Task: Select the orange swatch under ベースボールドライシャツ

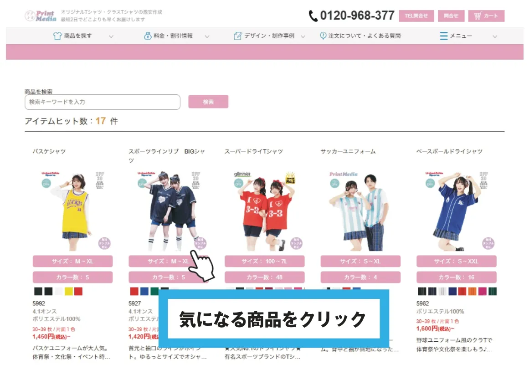Action: [472, 292]
